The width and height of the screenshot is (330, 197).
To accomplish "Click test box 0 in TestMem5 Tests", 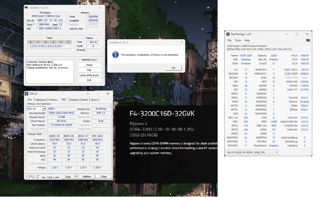I will [x=30, y=42].
